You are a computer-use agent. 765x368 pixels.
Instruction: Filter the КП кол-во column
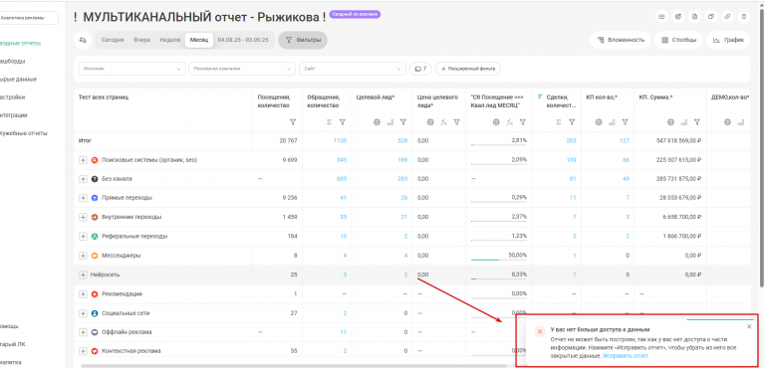click(x=625, y=122)
